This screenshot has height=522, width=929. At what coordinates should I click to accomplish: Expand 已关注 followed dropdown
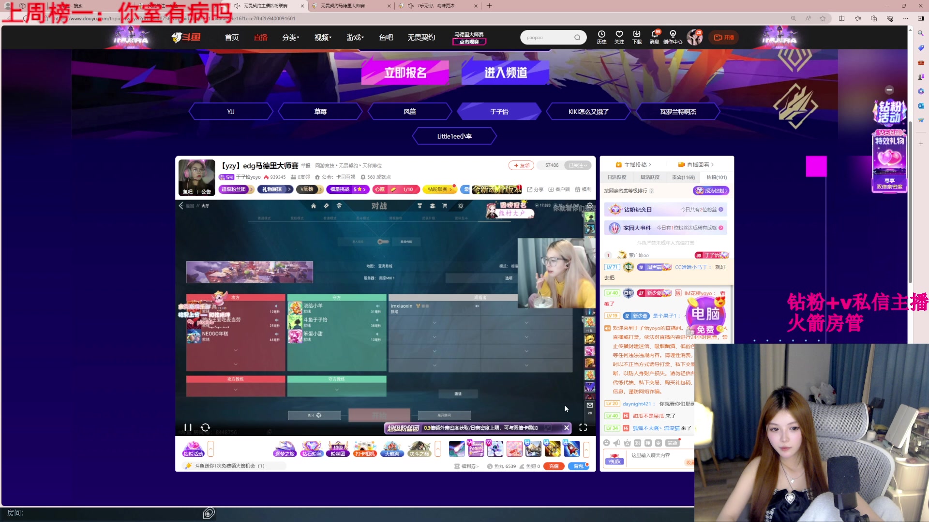coord(578,165)
